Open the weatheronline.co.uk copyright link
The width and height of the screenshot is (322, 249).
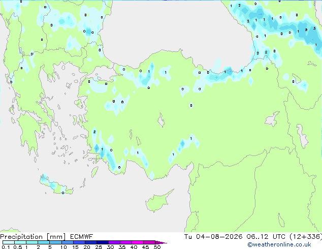pyautogui.click(x=279, y=244)
